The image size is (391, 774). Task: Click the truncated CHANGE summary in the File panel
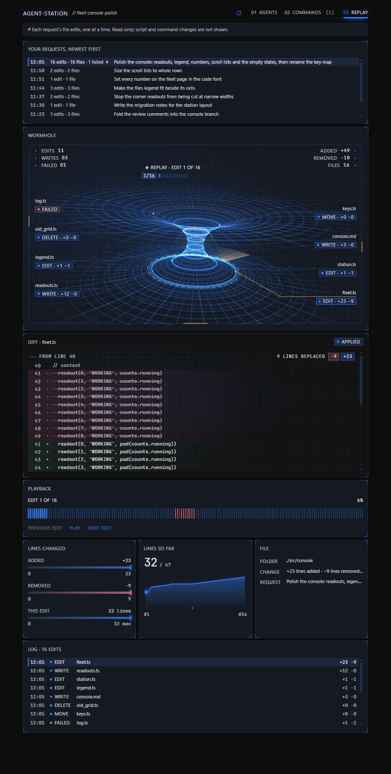[325, 571]
